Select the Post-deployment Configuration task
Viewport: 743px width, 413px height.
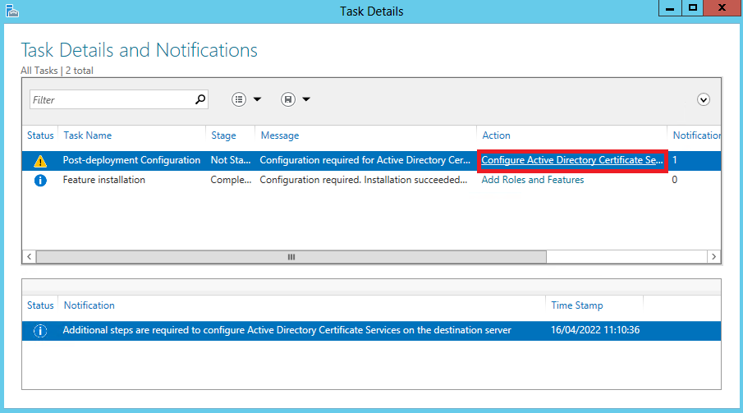click(131, 160)
